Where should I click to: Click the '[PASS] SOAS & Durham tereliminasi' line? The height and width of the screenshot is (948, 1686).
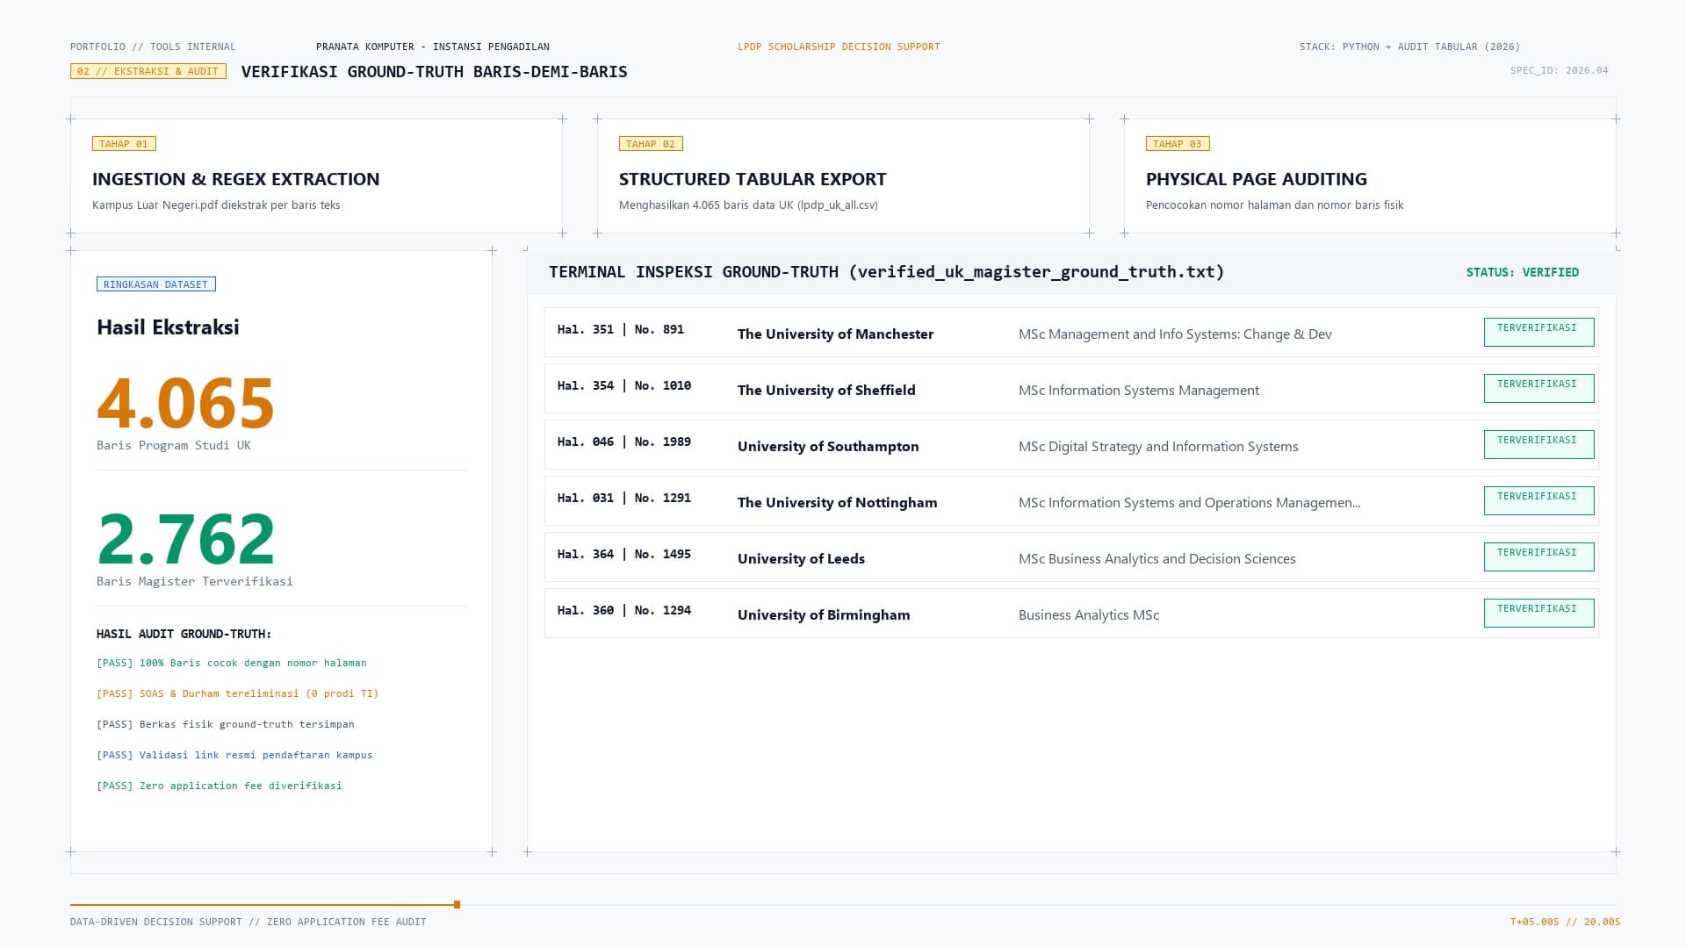coord(238,693)
